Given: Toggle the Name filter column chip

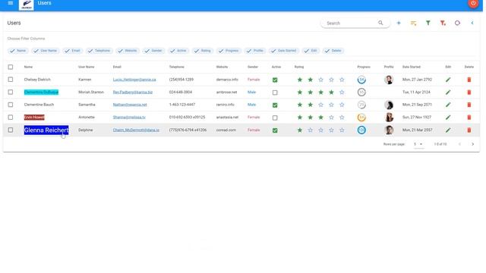Looking at the screenshot, I should pos(18,51).
